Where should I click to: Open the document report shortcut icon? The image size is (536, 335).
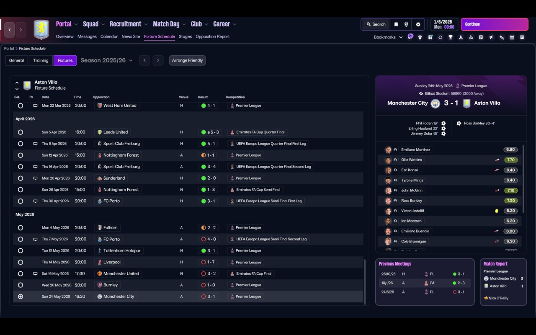[481, 37]
